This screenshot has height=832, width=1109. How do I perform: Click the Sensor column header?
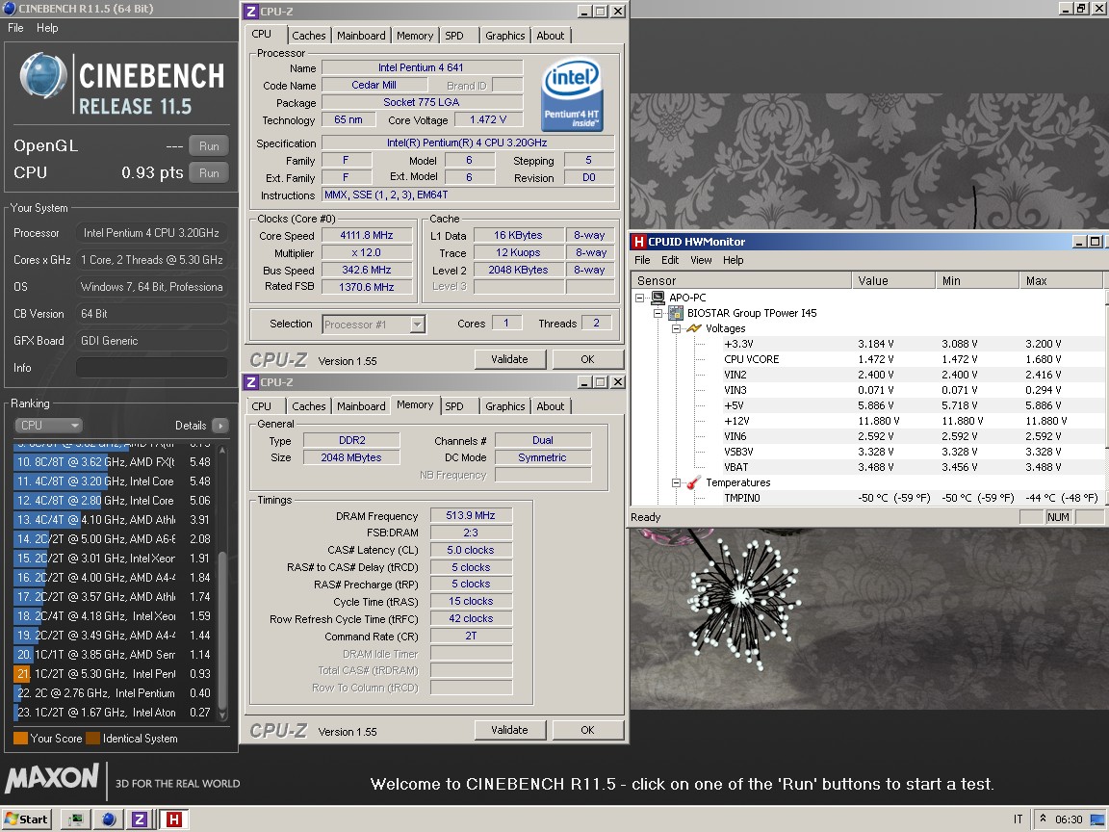click(740, 281)
